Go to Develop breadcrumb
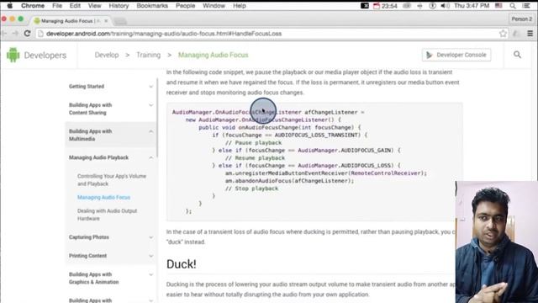Image resolution: width=538 pixels, height=303 pixels. 107,55
